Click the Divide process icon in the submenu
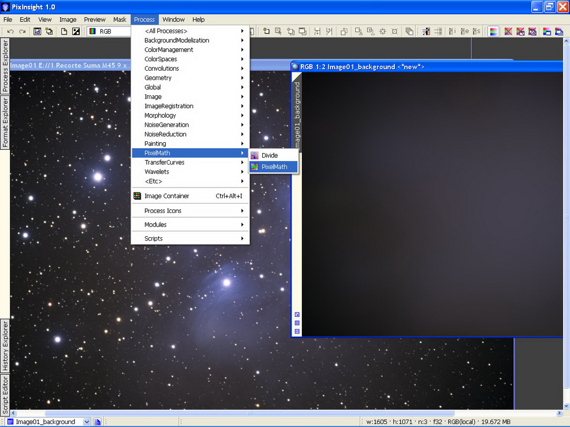The height and width of the screenshot is (427, 570). coord(255,156)
